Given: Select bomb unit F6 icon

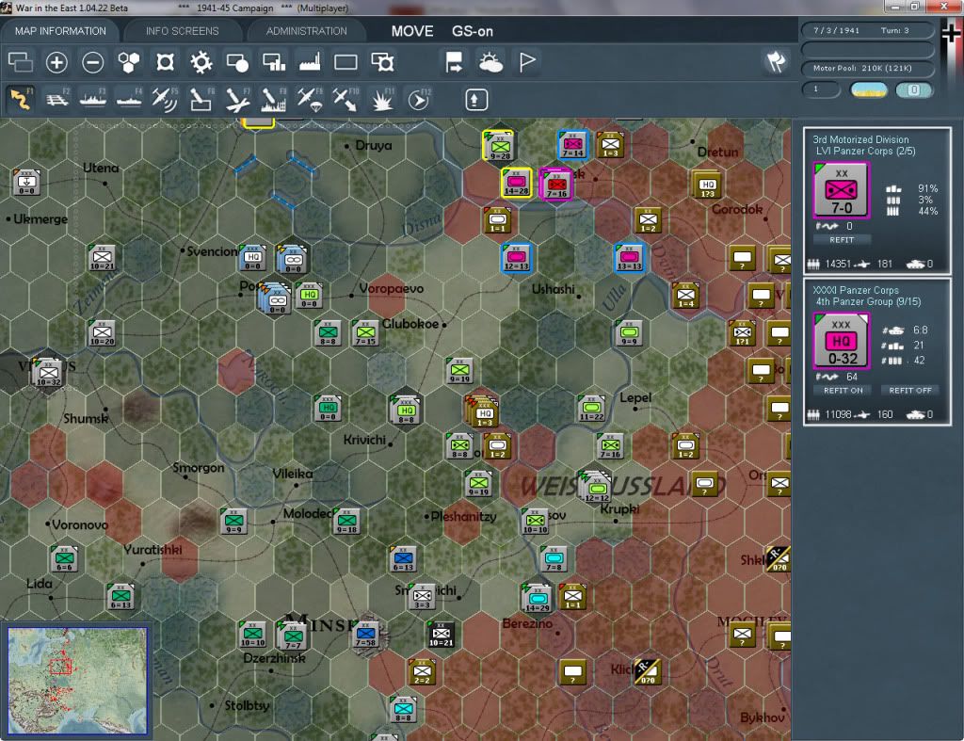Looking at the screenshot, I should pyautogui.click(x=201, y=99).
